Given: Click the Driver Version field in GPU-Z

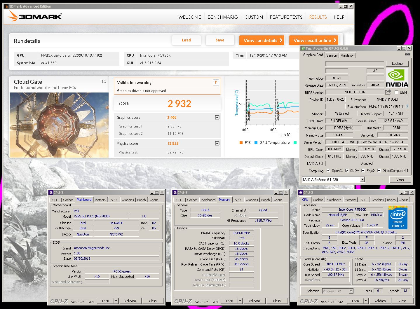Looking at the screenshot, I should (x=367, y=142).
